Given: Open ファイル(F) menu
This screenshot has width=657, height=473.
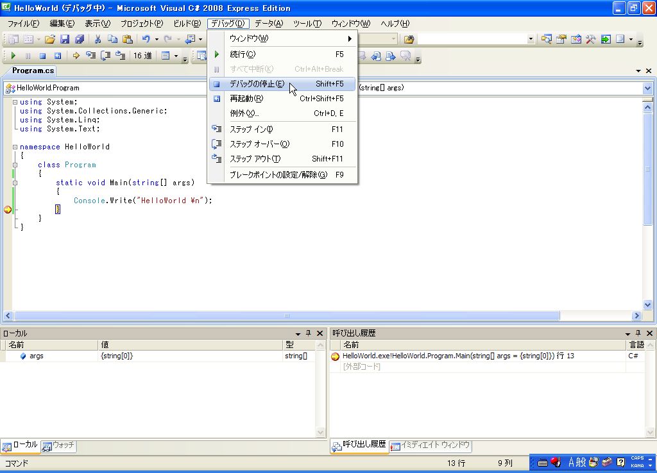Looking at the screenshot, I should click(24, 24).
